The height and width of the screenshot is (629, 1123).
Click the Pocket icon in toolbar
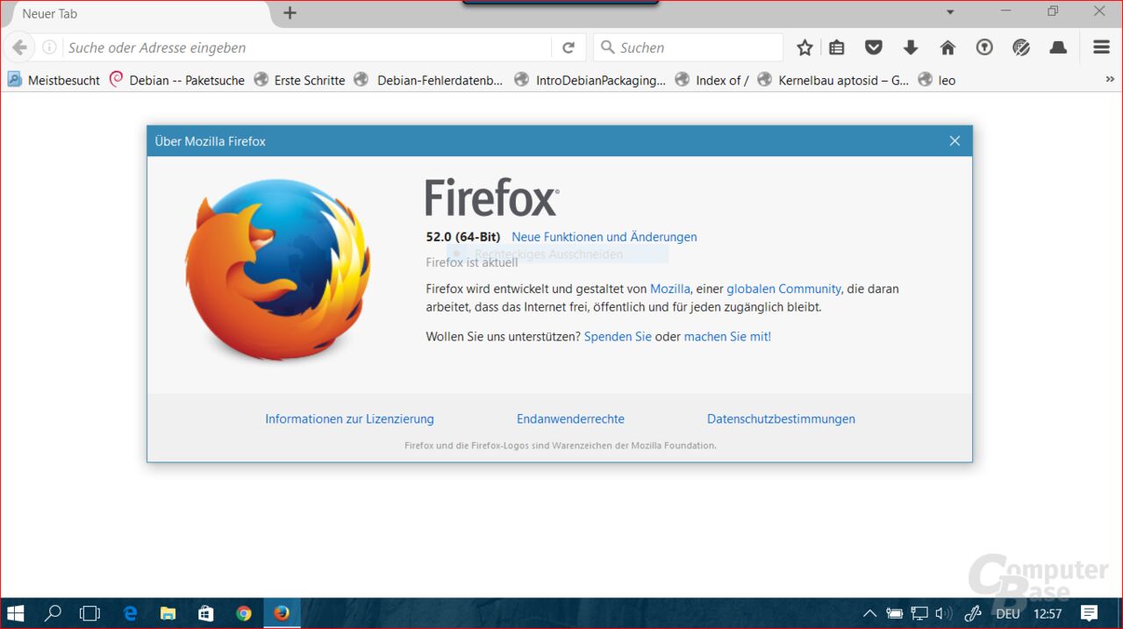click(x=874, y=47)
